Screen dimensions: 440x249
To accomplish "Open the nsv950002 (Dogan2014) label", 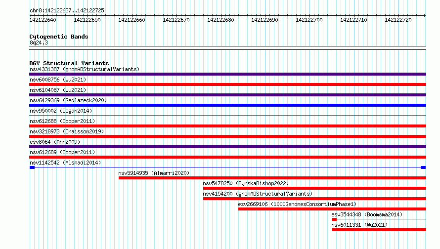I will (x=61, y=111).
